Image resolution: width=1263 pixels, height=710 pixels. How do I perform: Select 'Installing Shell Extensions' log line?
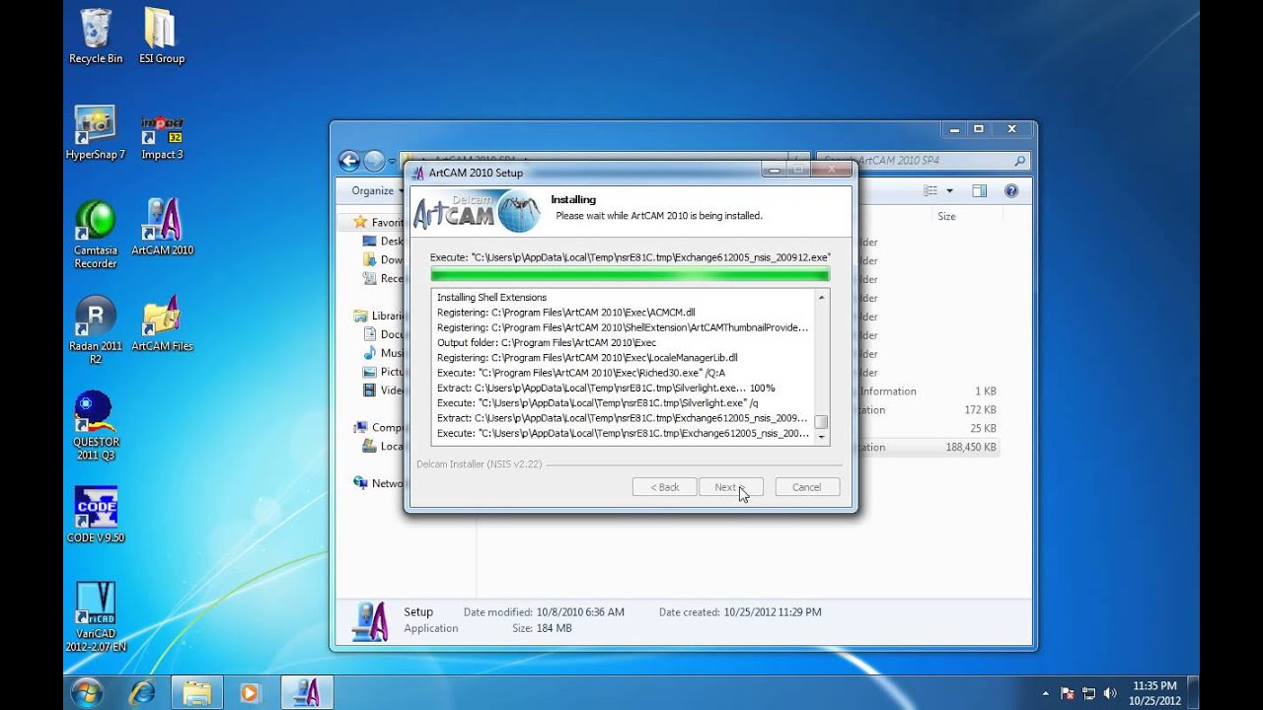coord(491,297)
